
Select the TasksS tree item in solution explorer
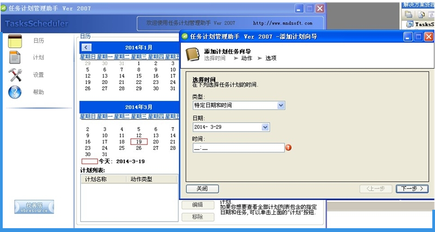tap(425, 24)
